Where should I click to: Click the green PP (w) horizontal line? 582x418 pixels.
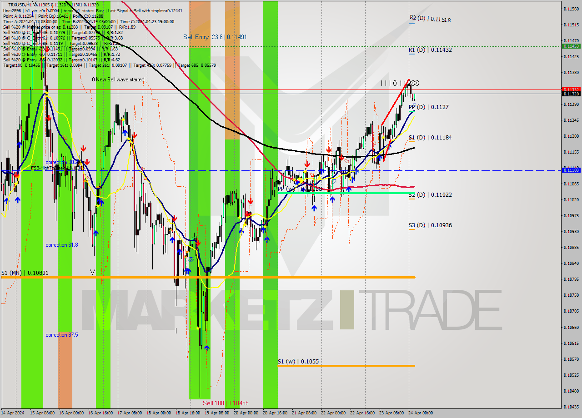[346, 193]
